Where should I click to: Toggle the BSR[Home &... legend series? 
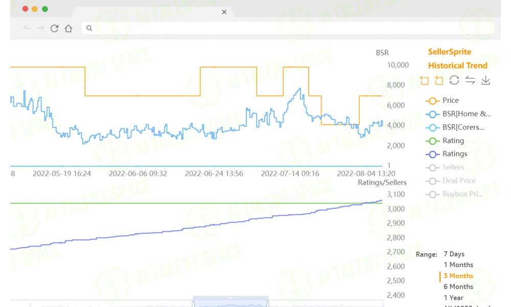[458, 114]
